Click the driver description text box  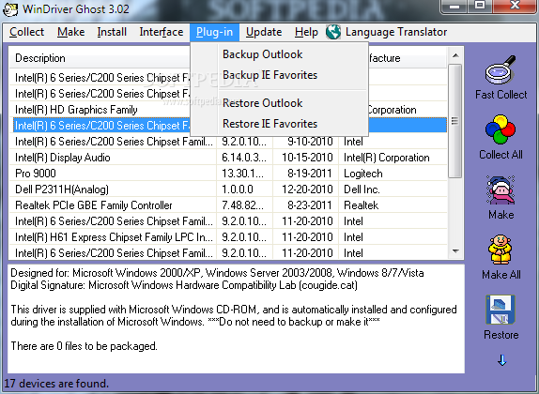click(236, 318)
